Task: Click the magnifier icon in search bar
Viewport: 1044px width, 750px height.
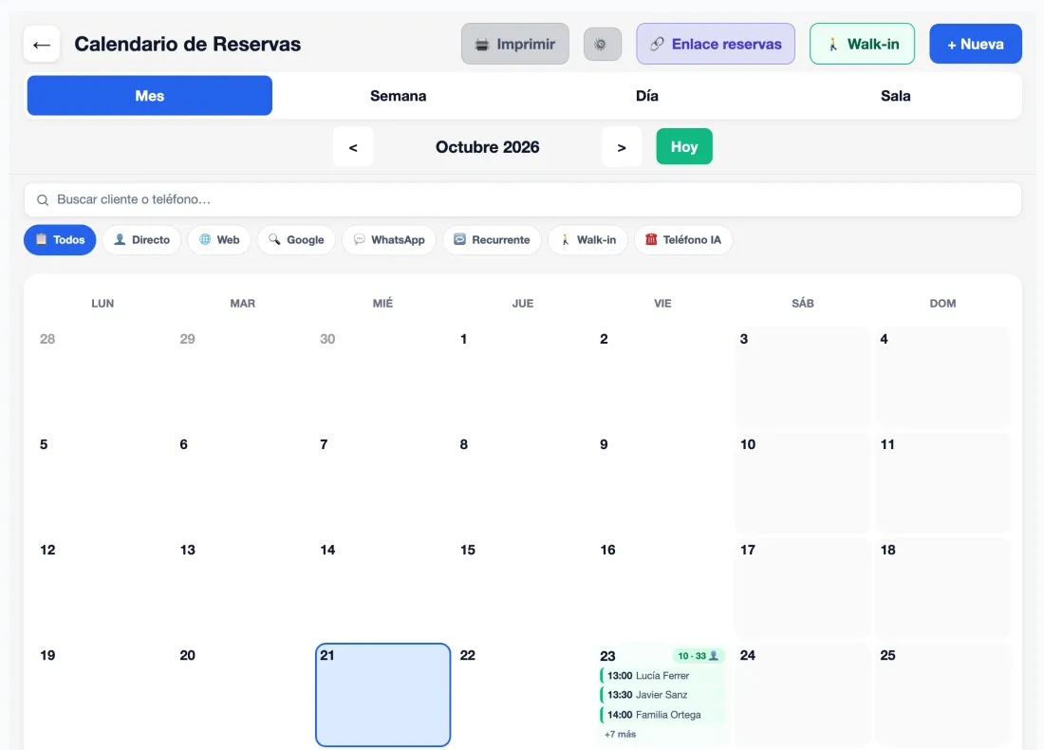Action: (43, 199)
